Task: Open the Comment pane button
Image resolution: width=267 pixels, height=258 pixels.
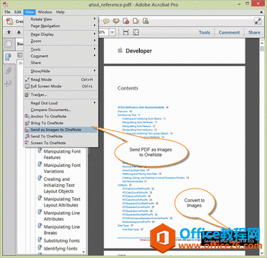Action: pyautogui.click(x=229, y=32)
